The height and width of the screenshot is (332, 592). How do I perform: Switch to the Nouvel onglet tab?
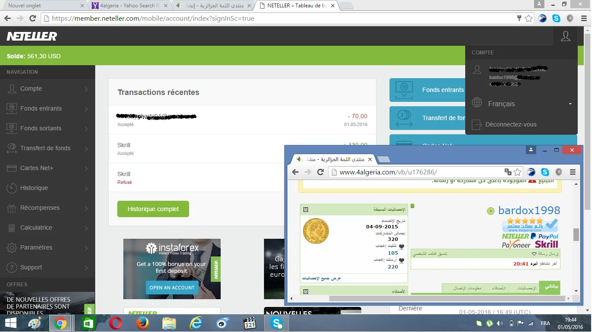coord(43,6)
